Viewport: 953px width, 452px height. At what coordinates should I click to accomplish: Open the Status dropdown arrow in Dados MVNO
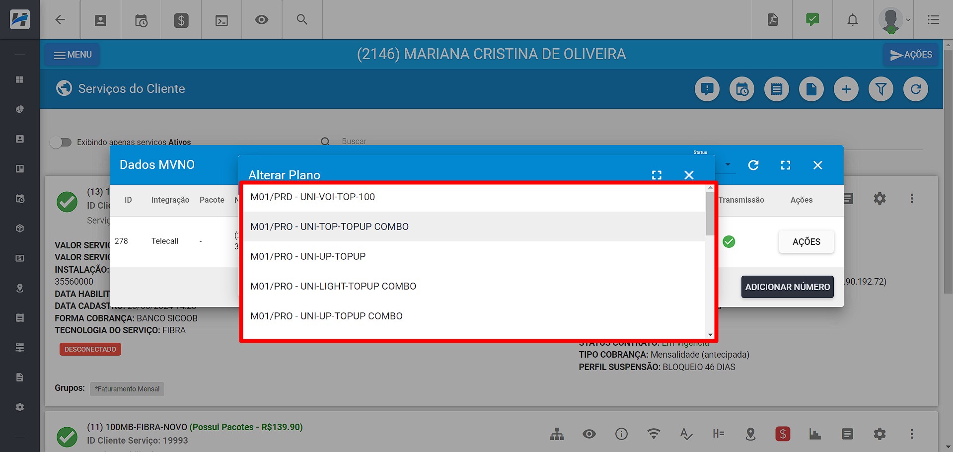click(728, 164)
